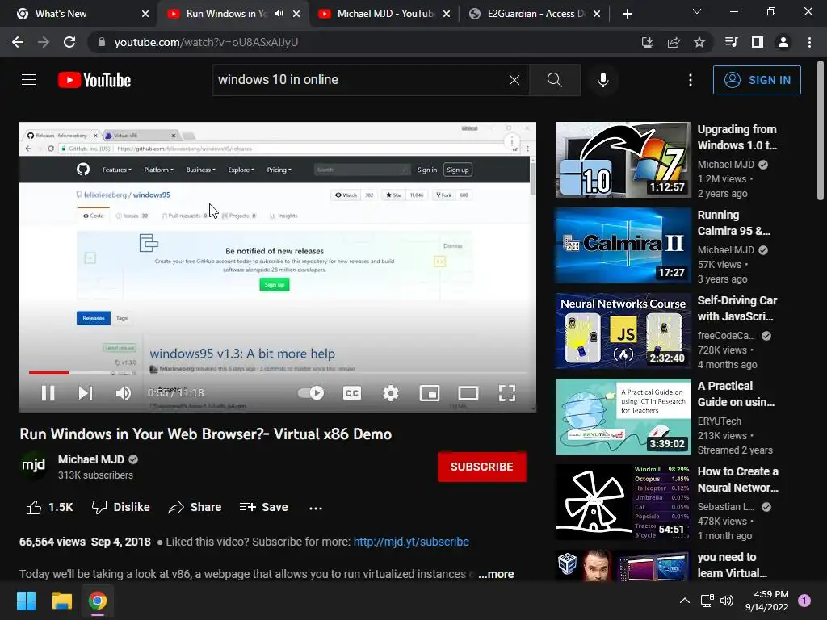The image size is (827, 620).
Task: Click the SIGN IN button
Action: 757,80
